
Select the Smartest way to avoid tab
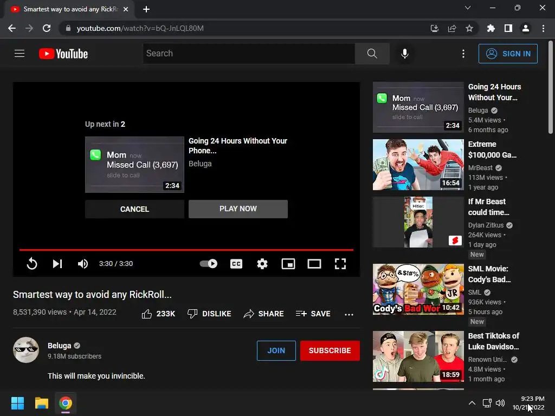click(69, 9)
